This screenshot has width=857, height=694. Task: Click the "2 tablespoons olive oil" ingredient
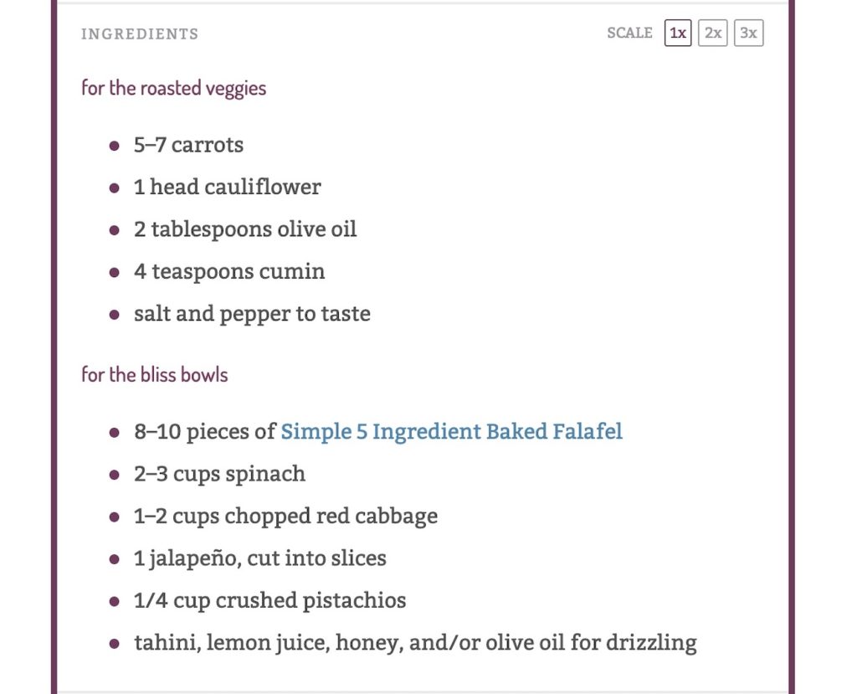pos(245,229)
